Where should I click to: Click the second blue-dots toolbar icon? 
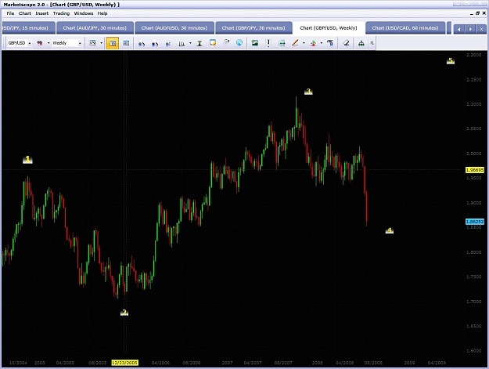[x=155, y=43]
